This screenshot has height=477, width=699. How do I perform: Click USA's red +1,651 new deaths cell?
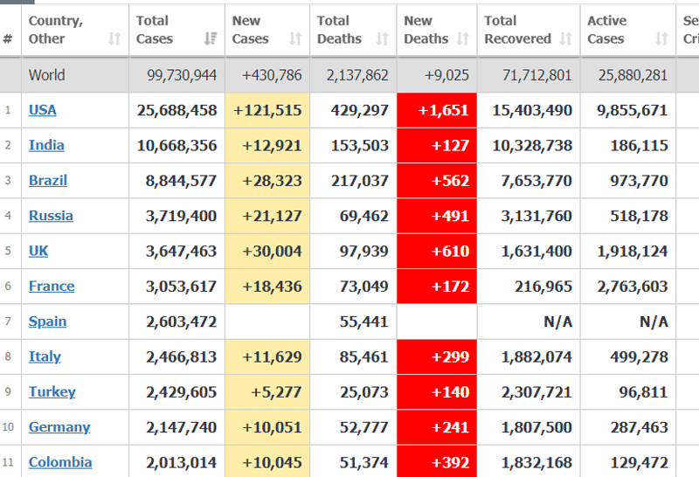437,110
